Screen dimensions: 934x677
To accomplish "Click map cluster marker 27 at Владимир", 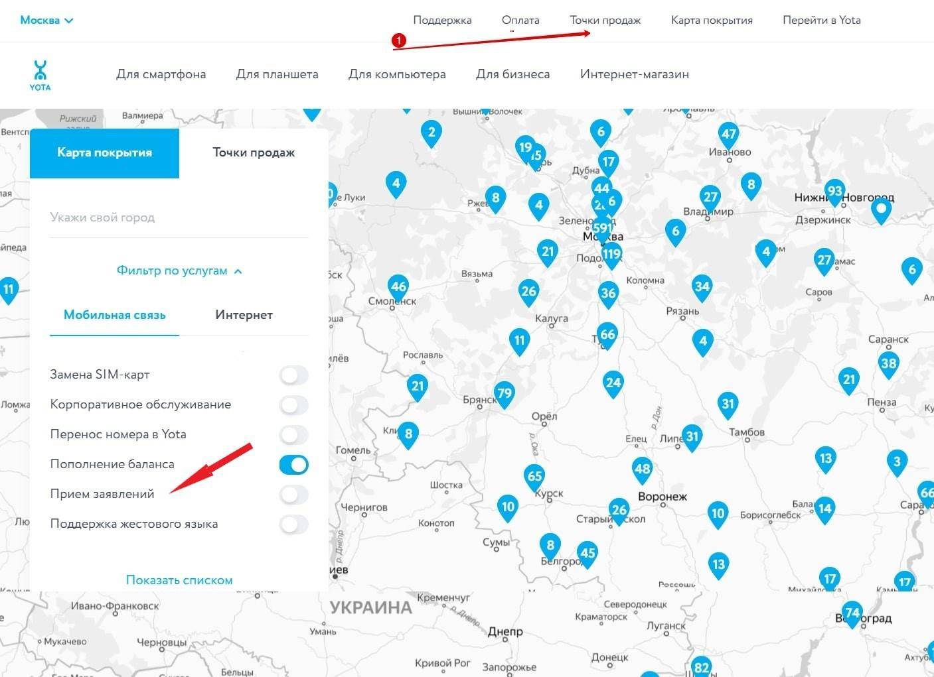I will pyautogui.click(x=710, y=198).
